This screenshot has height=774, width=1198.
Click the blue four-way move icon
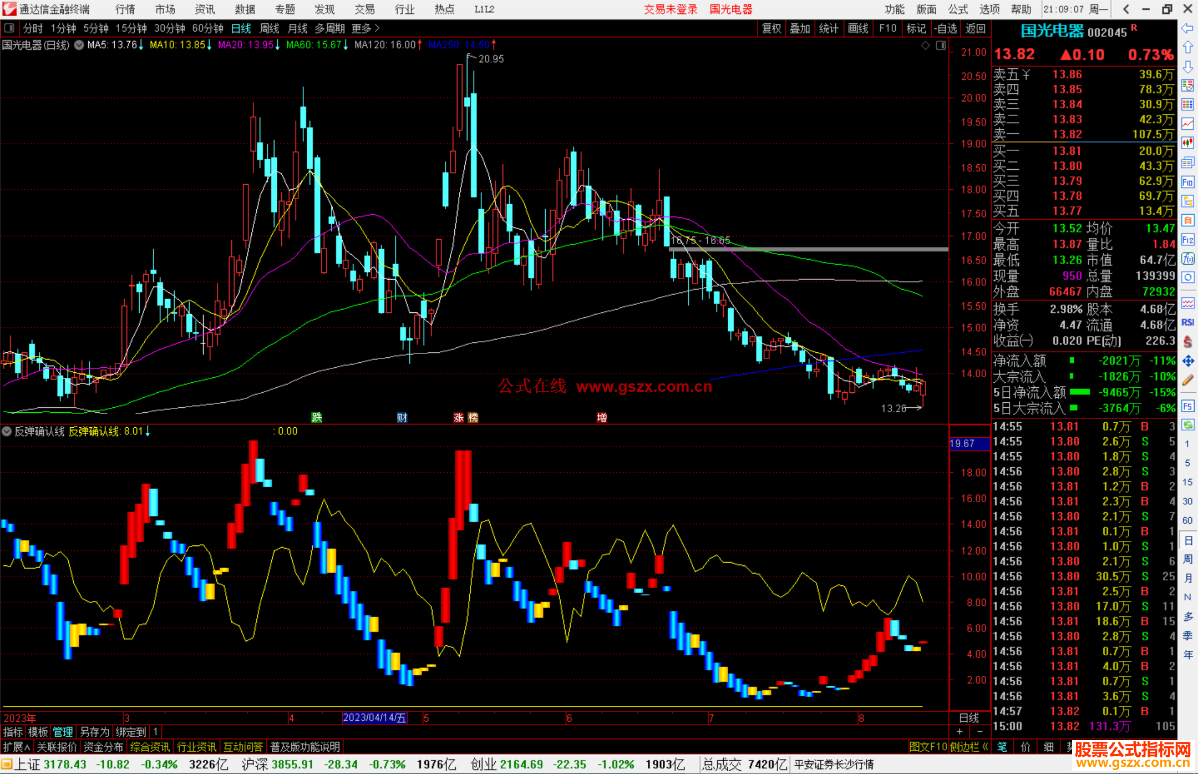tap(1187, 361)
